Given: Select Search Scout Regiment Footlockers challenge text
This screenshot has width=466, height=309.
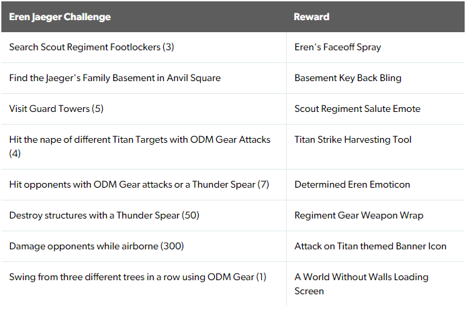Looking at the screenshot, I should coord(91,47).
